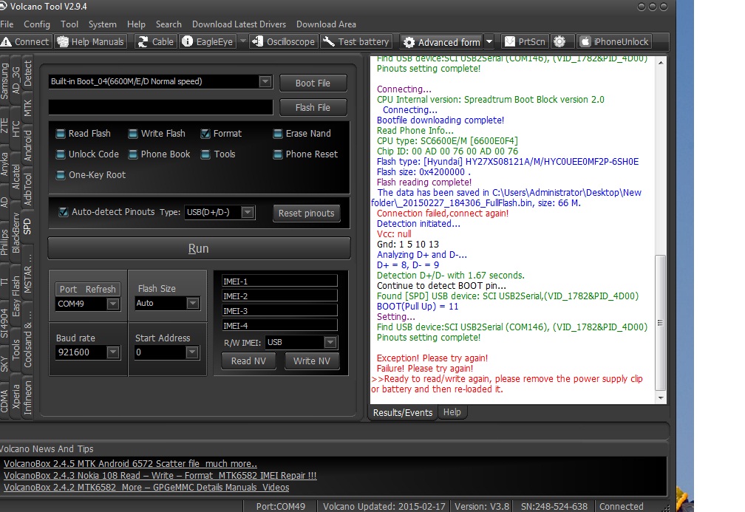Screen dimensions: 745x512
Task: Expand the Flash Size Auto dropdown
Action: coord(192,304)
